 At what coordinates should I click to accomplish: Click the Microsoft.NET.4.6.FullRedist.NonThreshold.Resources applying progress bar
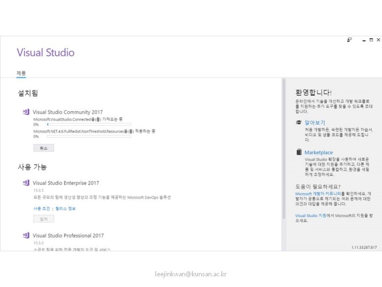pos(89,137)
